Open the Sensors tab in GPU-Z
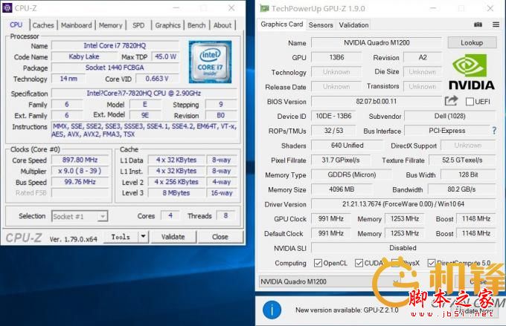This screenshot has width=506, height=326. coord(321,25)
